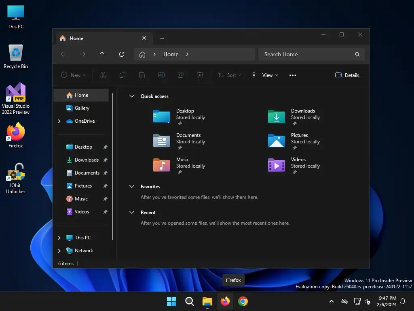The width and height of the screenshot is (414, 311).
Task: Select Documents in the sidebar
Action: (81, 173)
